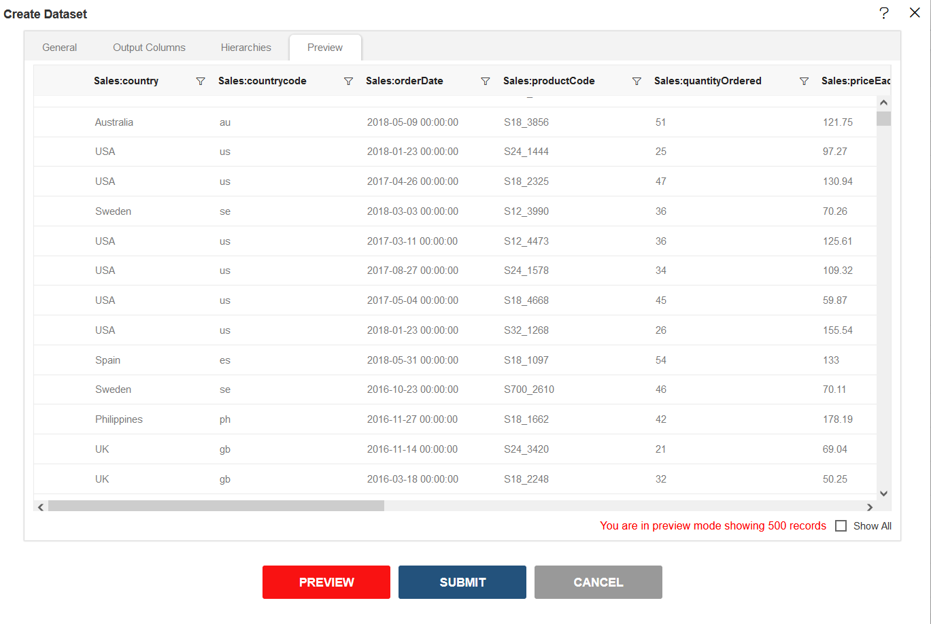The height and width of the screenshot is (624, 931).
Task: Select the Philippines country cell
Action: pyautogui.click(x=119, y=419)
